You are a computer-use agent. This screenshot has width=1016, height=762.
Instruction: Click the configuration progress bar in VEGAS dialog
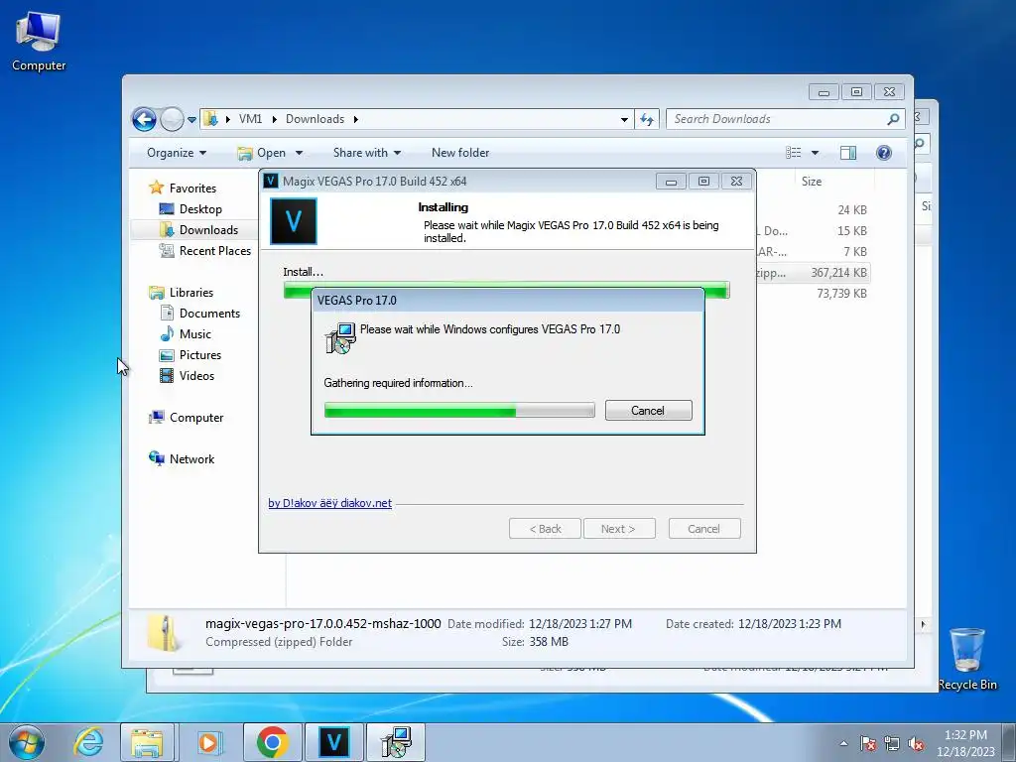459,410
